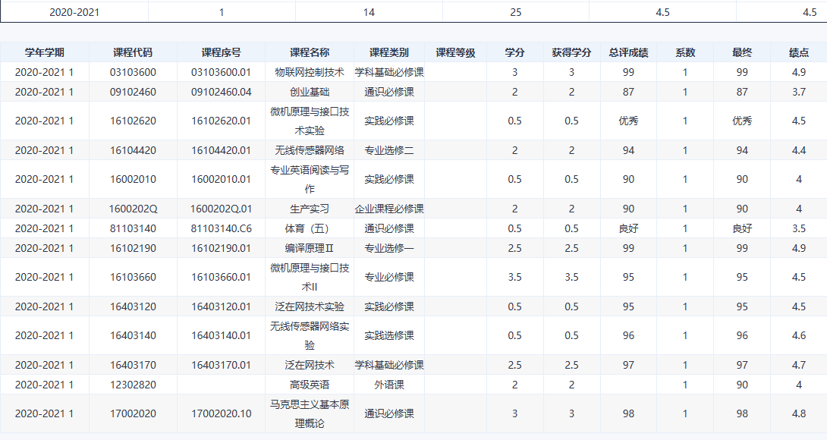This screenshot has height=440, width=827.
Task: Select course name 物联网控制技术
Action: (x=310, y=72)
